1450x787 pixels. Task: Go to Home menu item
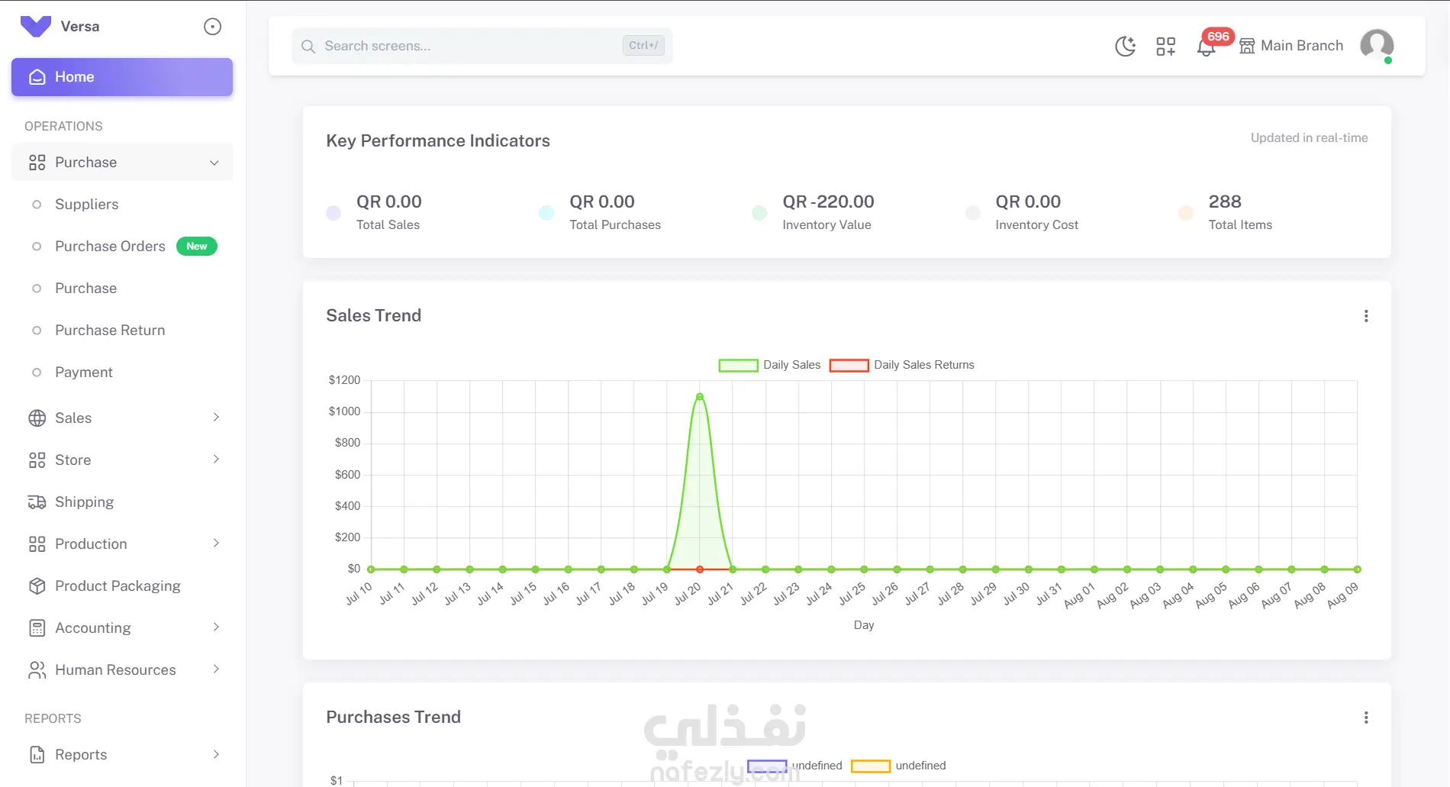[122, 77]
